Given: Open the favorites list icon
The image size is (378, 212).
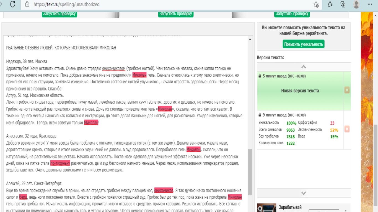Looking at the screenshot, I should 330,4.
